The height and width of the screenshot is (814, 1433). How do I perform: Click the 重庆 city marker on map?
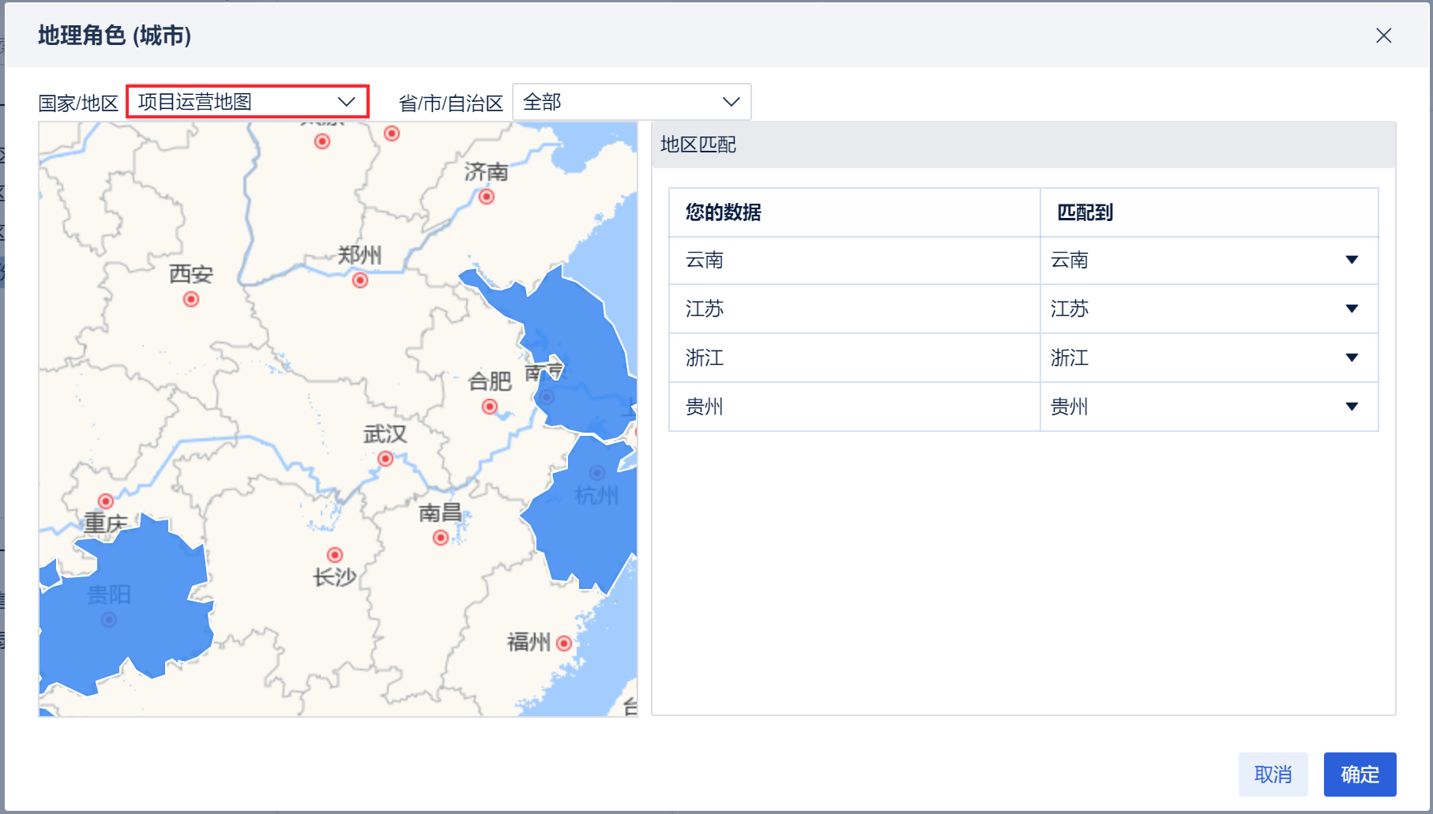pos(106,501)
